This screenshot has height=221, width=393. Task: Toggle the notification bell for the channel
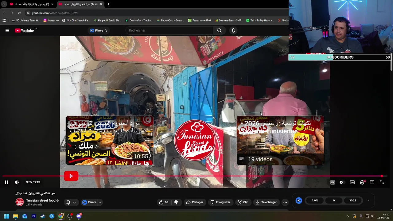[68, 202]
